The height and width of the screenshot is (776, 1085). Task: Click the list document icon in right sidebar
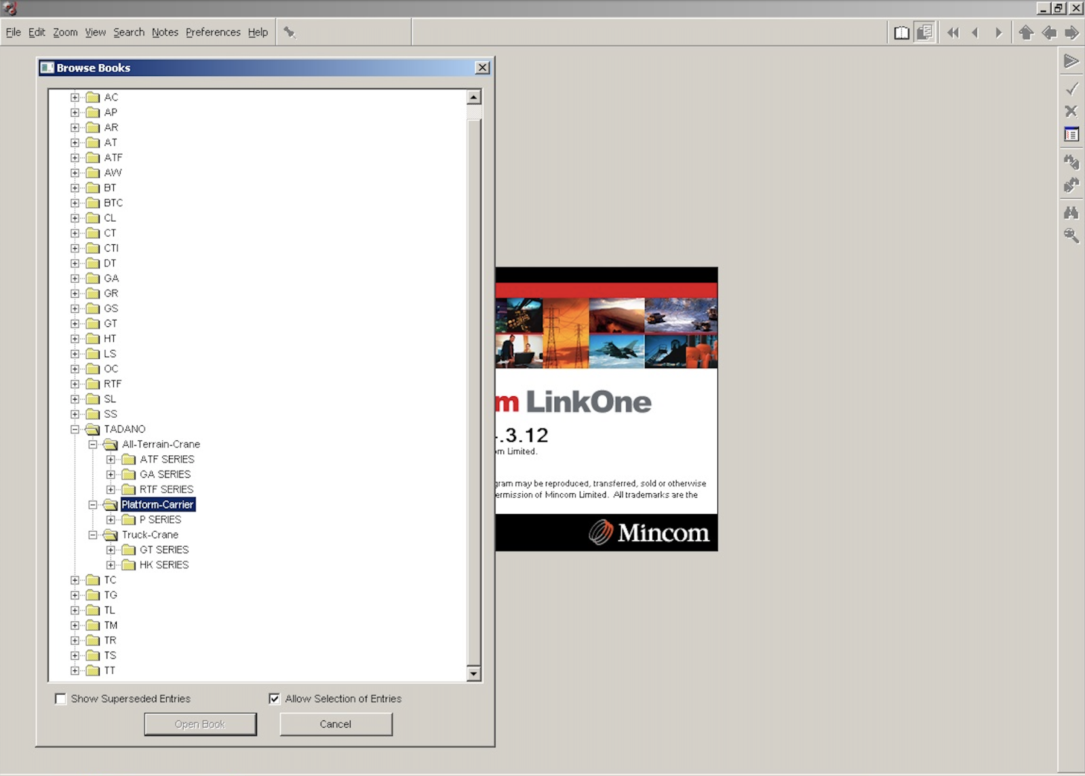1071,134
